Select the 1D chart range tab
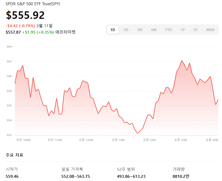 [112, 30]
